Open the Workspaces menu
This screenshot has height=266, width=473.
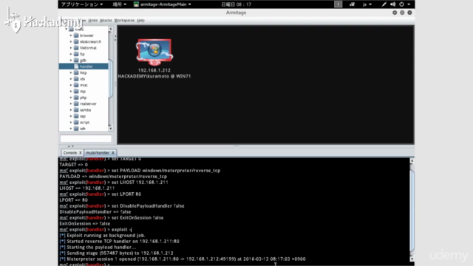point(124,20)
